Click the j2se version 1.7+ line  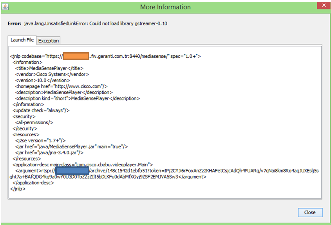(40, 141)
